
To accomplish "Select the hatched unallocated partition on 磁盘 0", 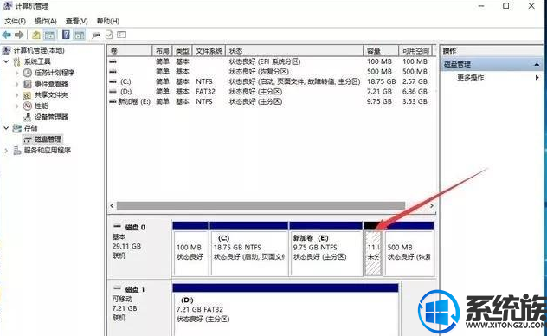I will tap(373, 253).
